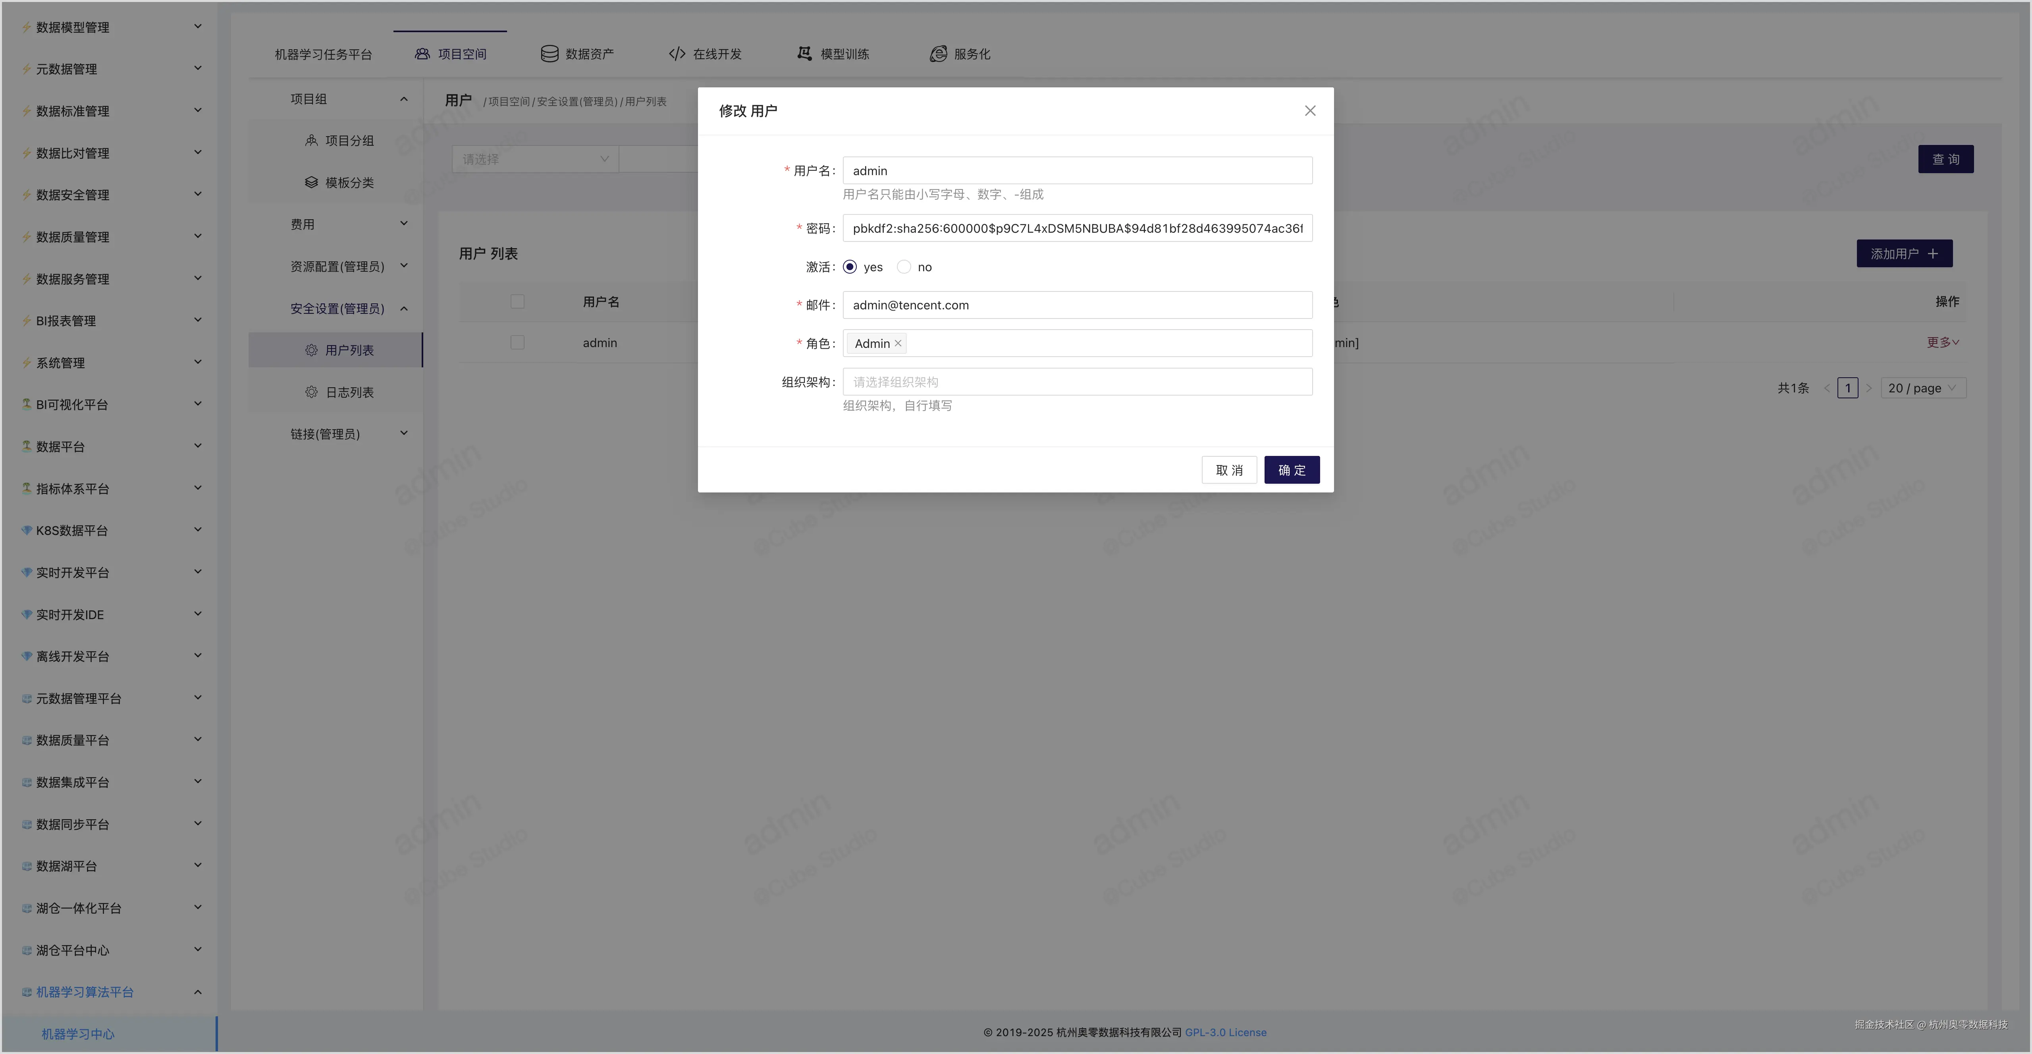Open the '20 / page' size dropdown

coord(1922,387)
